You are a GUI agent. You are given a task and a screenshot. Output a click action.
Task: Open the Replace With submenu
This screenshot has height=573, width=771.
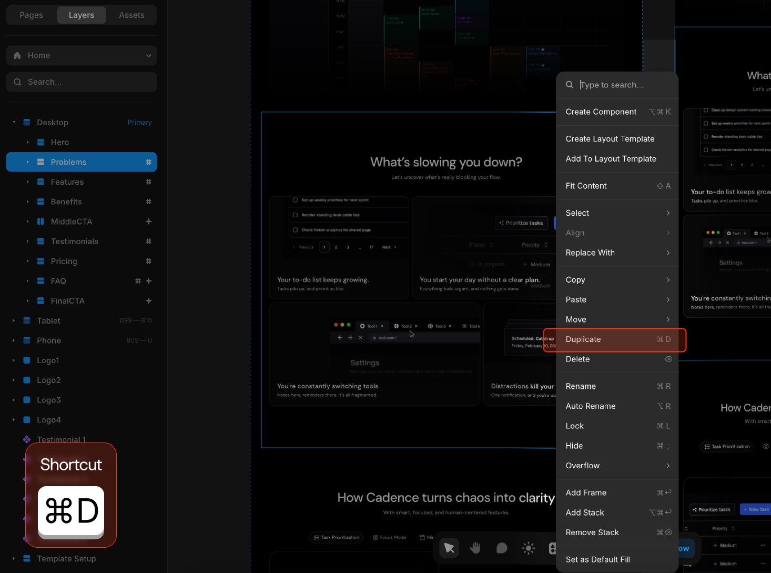point(617,253)
